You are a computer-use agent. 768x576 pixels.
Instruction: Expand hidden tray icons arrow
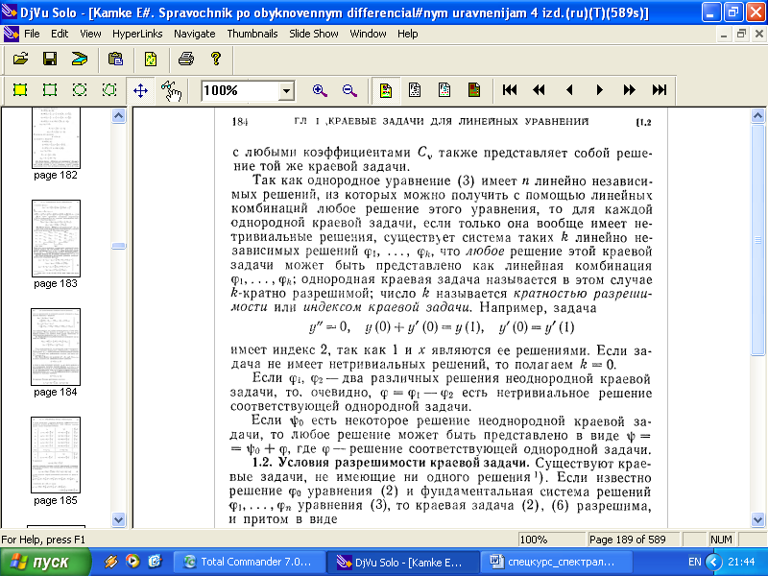coord(714,562)
